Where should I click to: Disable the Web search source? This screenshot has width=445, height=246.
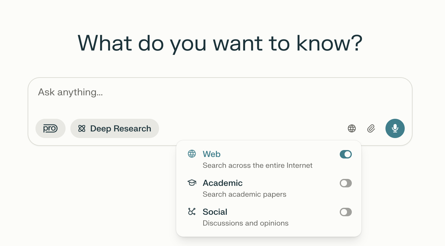(345, 154)
